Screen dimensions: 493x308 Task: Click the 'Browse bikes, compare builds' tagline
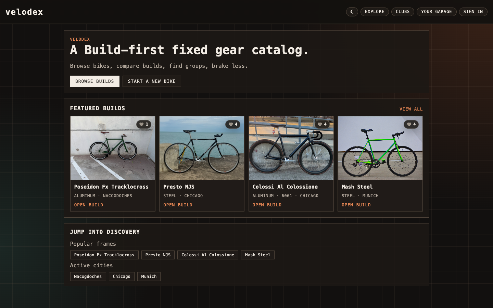(x=159, y=66)
